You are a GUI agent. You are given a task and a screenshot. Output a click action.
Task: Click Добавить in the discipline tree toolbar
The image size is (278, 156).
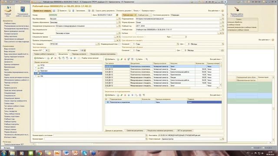pyautogui.click(x=40, y=58)
